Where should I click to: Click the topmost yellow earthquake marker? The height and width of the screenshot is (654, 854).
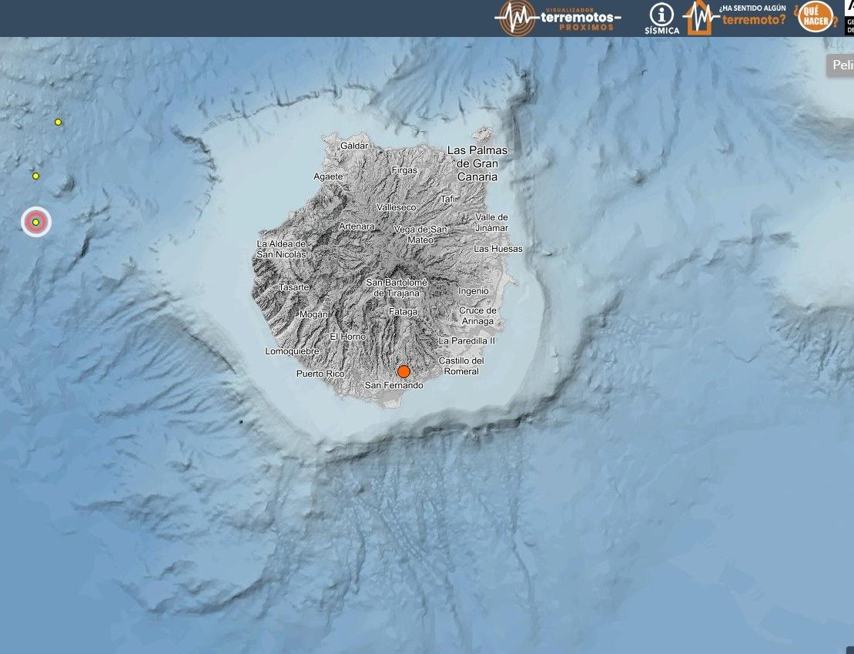pos(59,122)
